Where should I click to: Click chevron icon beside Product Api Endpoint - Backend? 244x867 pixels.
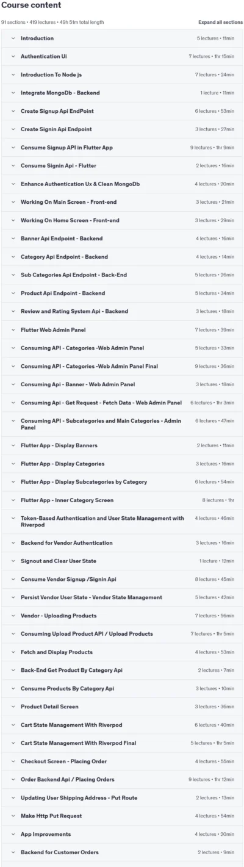click(13, 293)
